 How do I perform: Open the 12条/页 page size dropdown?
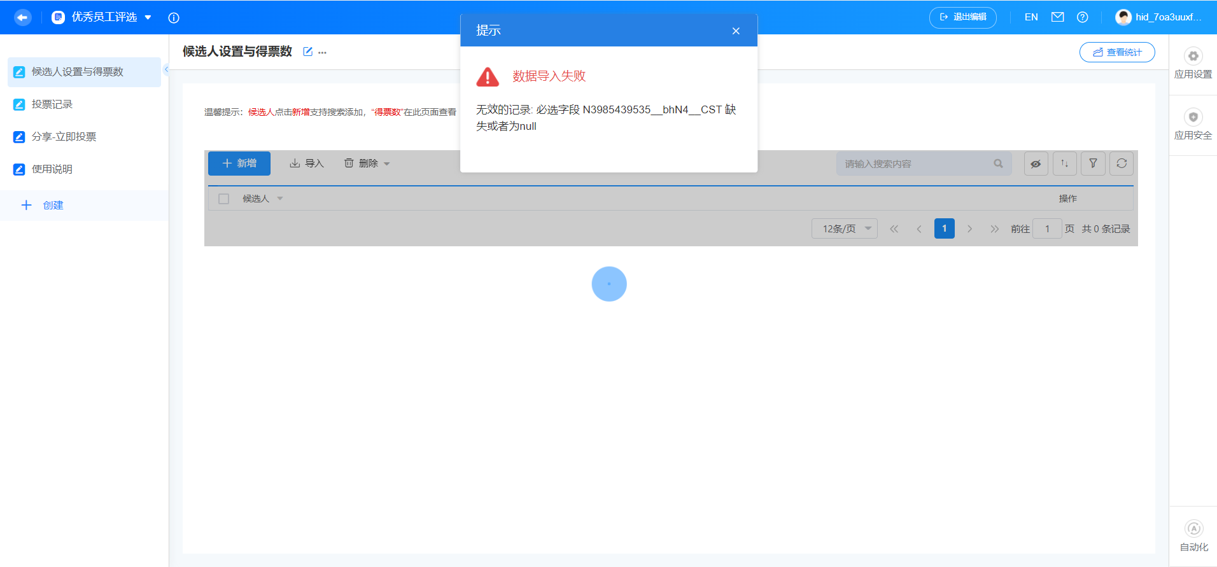(x=844, y=228)
